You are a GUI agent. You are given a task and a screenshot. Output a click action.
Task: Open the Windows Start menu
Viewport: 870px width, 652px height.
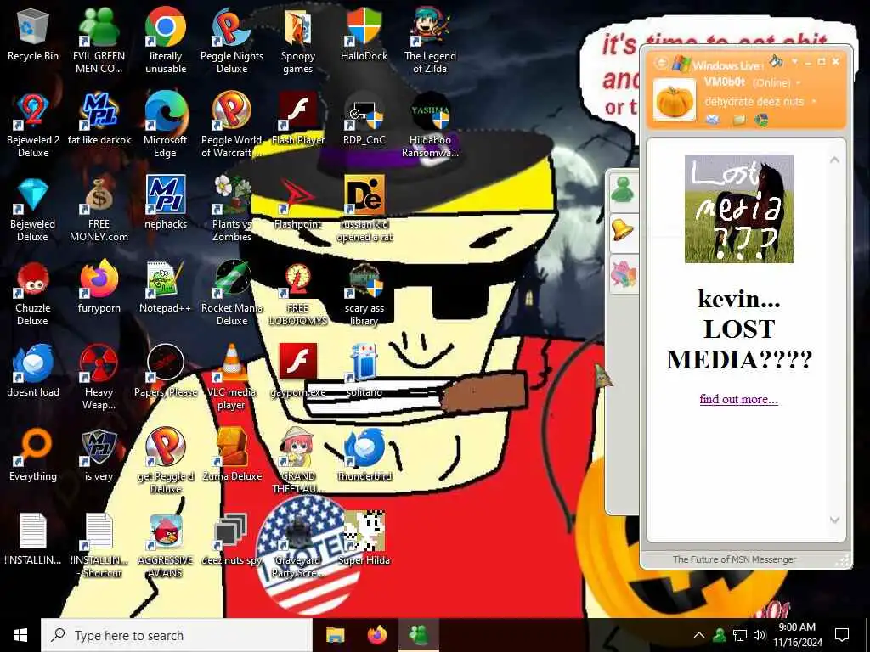click(x=20, y=635)
